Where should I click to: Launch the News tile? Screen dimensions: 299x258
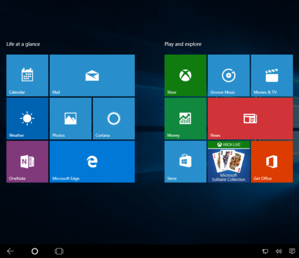[x=250, y=118]
